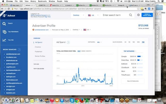The height and width of the screenshot is (104, 166).
Task: Launch Firefox from the Dock
Action: 82,100
